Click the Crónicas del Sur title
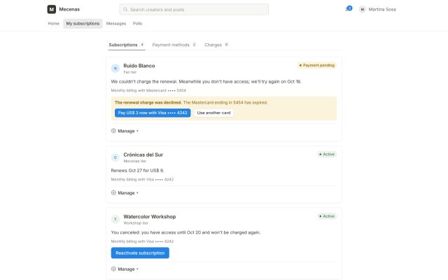 tap(143, 155)
